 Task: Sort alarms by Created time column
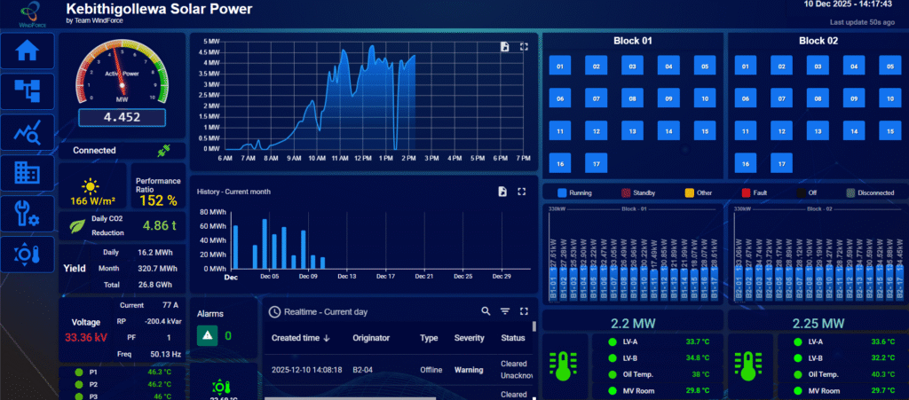pyautogui.click(x=301, y=338)
